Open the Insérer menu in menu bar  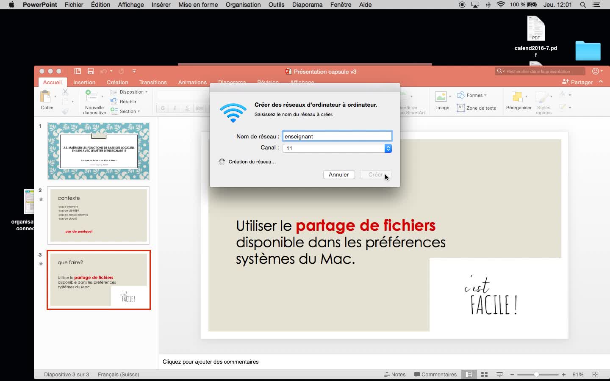(x=161, y=5)
